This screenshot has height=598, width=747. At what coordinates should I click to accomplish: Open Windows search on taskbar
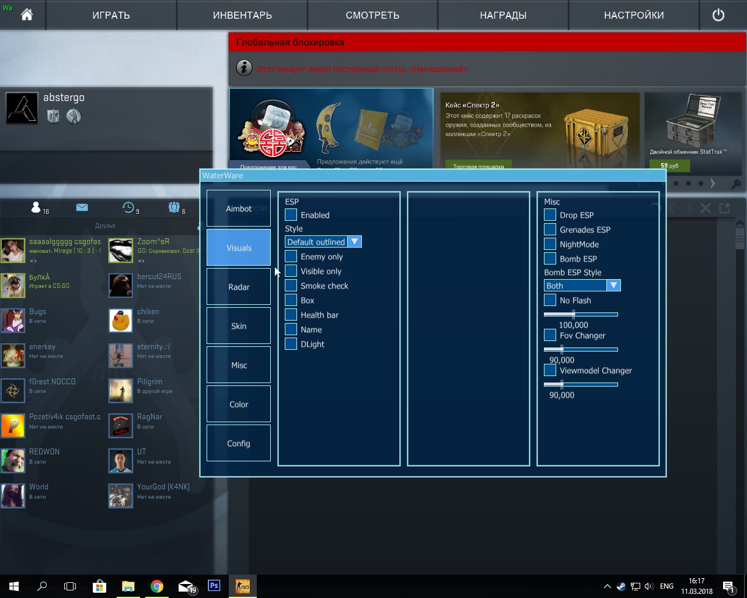[x=42, y=586]
